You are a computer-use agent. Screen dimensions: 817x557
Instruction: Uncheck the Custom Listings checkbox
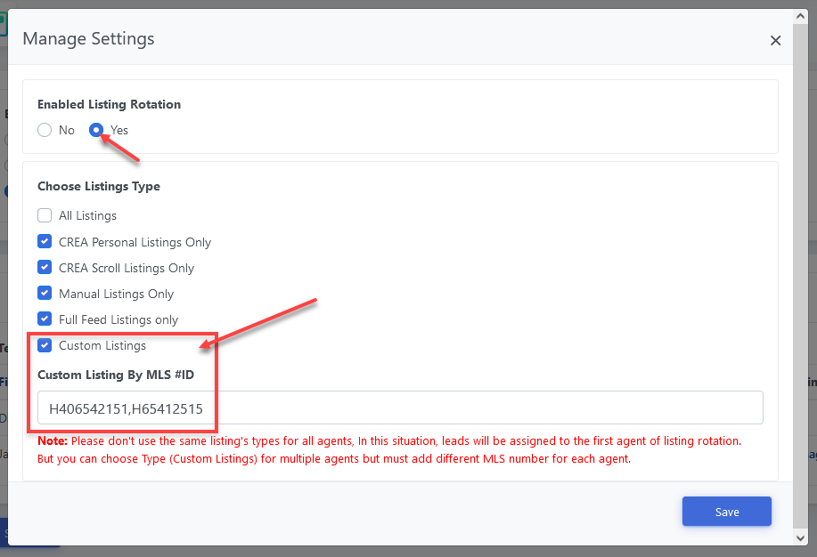45,345
